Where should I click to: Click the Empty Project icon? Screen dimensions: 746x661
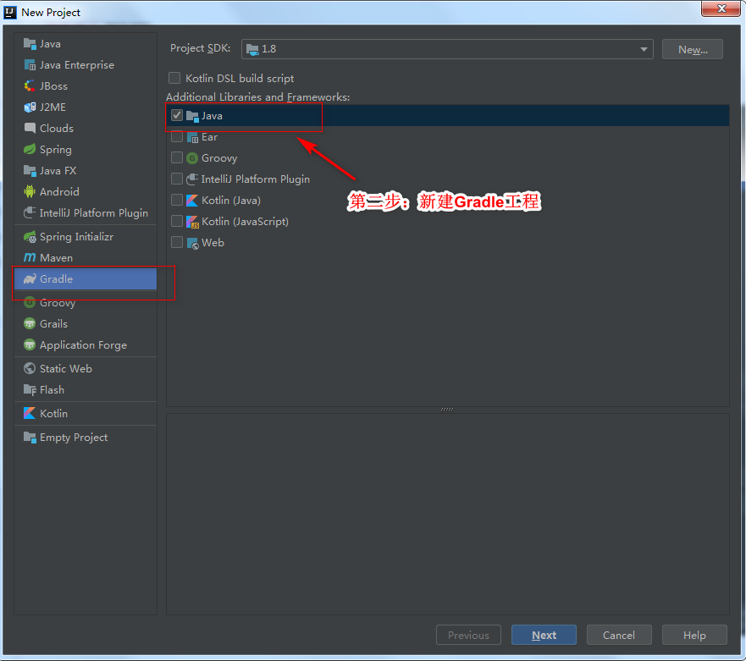tap(30, 438)
